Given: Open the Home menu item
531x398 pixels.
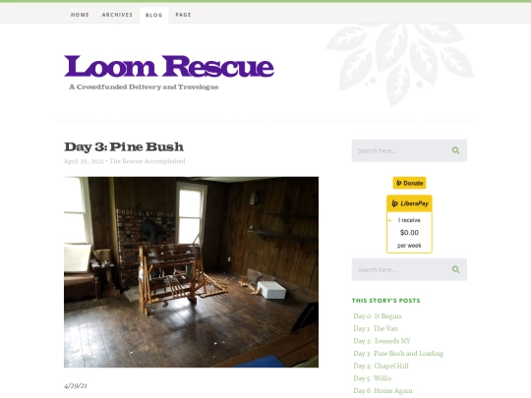Looking at the screenshot, I should coord(80,15).
